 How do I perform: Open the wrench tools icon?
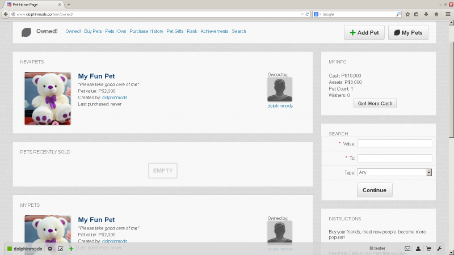coord(439,249)
